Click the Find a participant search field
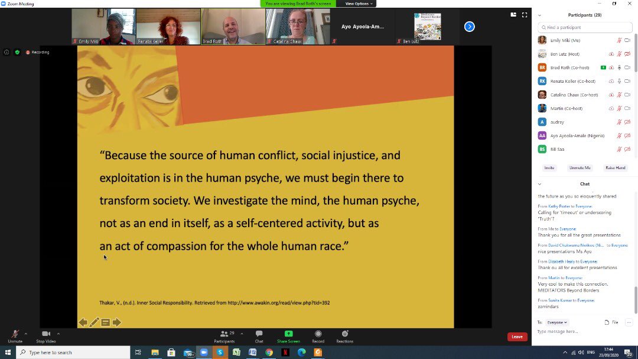The image size is (638, 359). click(x=585, y=27)
